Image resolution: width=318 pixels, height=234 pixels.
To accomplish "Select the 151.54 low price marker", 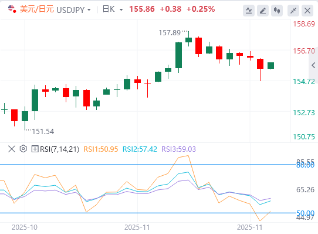I will point(43,132).
